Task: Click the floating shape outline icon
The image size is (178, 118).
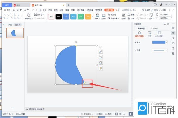Action: tap(101, 63)
